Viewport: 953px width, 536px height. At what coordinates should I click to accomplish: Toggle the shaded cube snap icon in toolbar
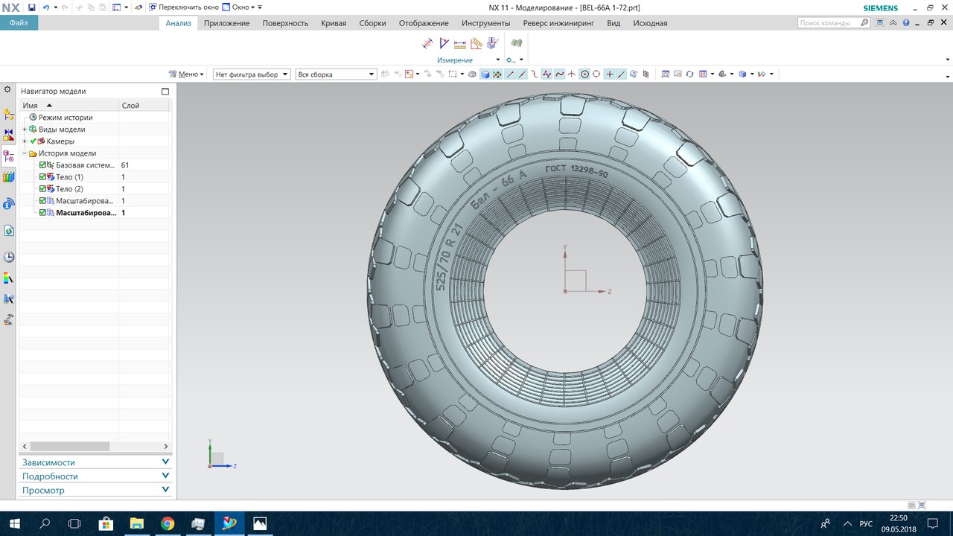click(485, 74)
